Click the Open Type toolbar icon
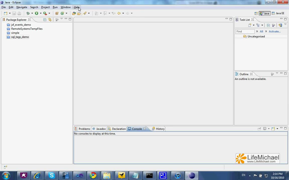 (x=74, y=13)
